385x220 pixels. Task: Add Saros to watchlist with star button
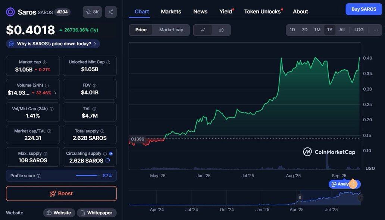coord(92,12)
